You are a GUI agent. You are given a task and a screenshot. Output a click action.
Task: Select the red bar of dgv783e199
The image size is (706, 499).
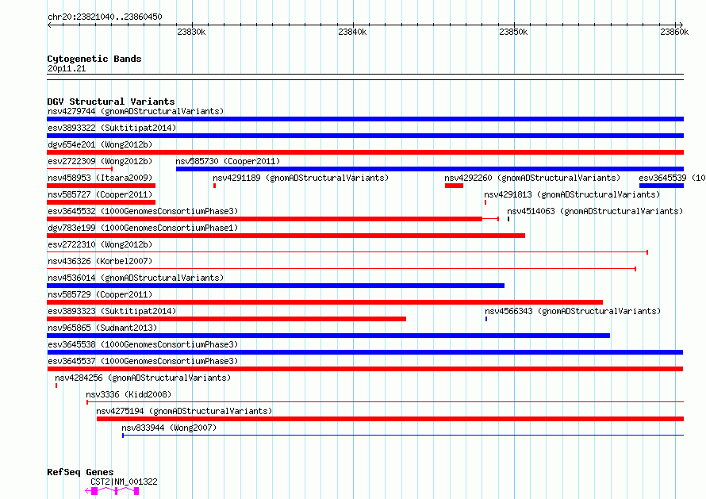[286, 236]
